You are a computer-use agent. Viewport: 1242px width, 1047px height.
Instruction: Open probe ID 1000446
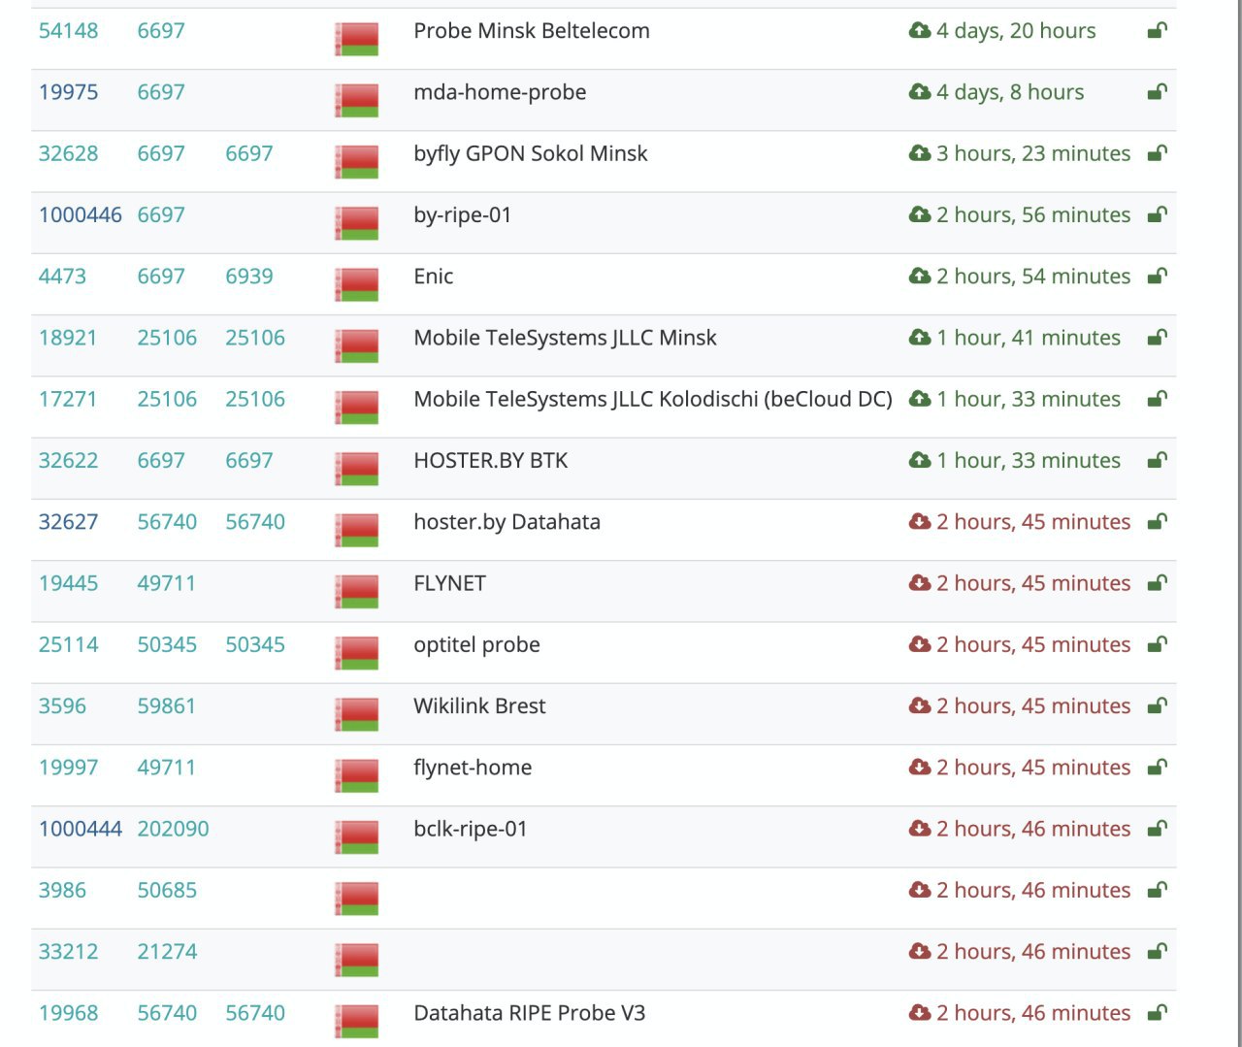(x=81, y=214)
